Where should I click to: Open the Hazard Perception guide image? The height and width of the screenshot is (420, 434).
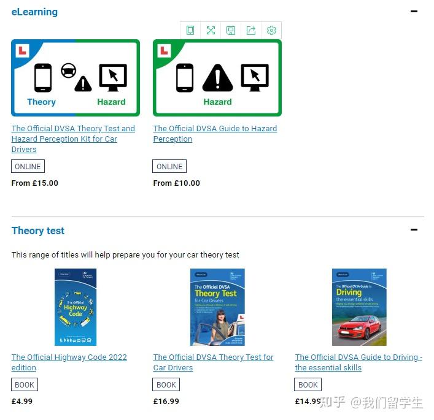[x=217, y=78]
